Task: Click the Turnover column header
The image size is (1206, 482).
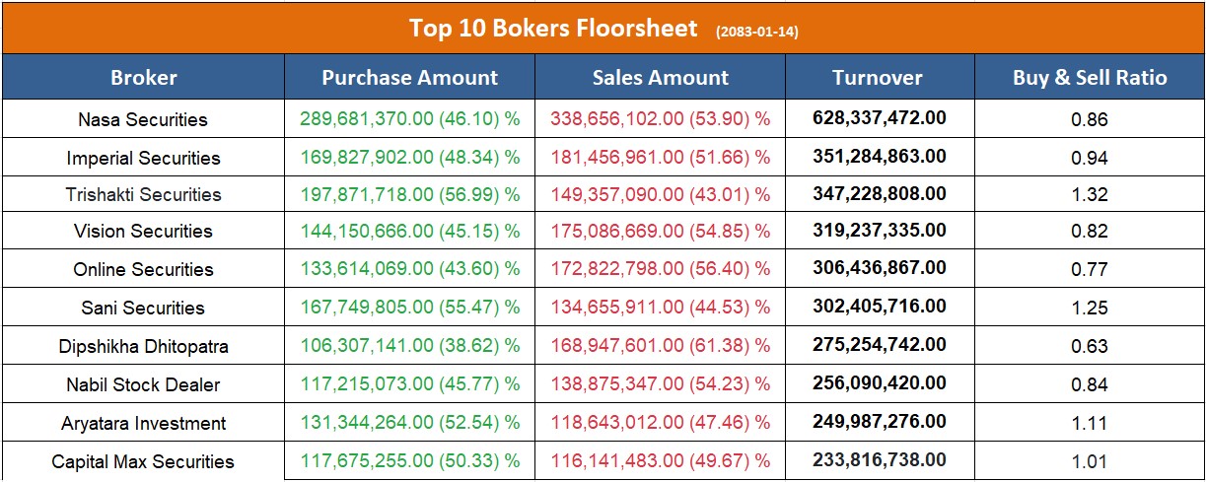Action: 877,77
